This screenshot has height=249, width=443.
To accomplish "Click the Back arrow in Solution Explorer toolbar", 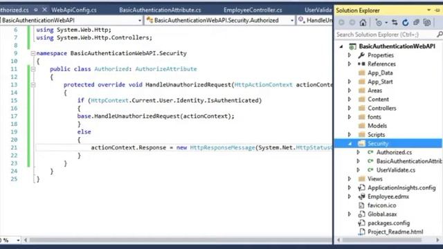I will click(341, 23).
